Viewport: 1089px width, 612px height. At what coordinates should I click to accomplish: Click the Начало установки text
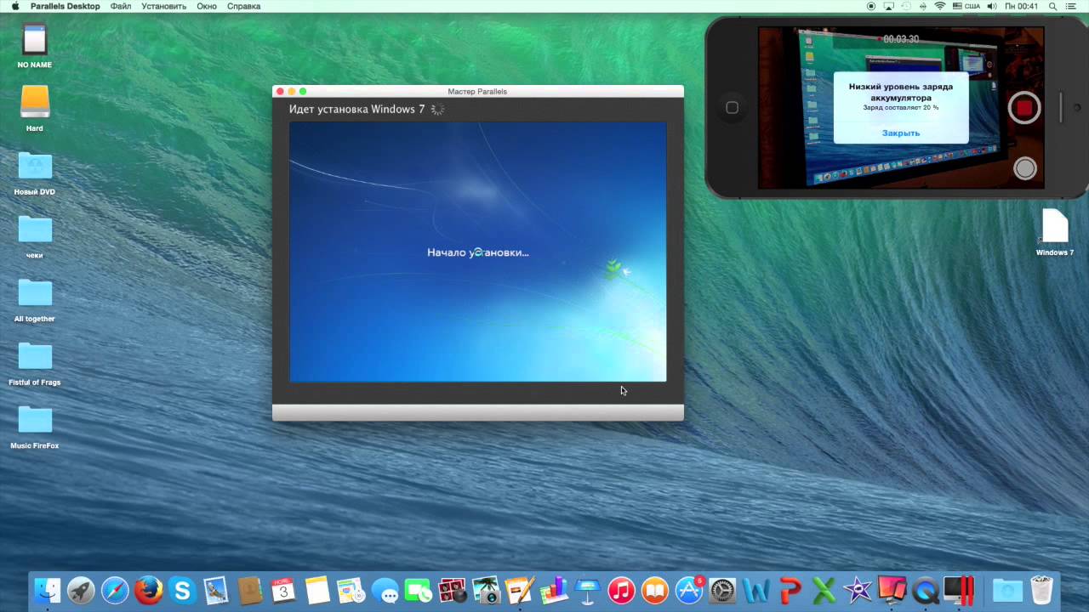click(x=478, y=252)
